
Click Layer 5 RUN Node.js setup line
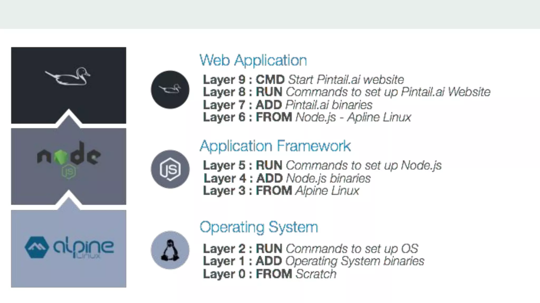pyautogui.click(x=322, y=165)
